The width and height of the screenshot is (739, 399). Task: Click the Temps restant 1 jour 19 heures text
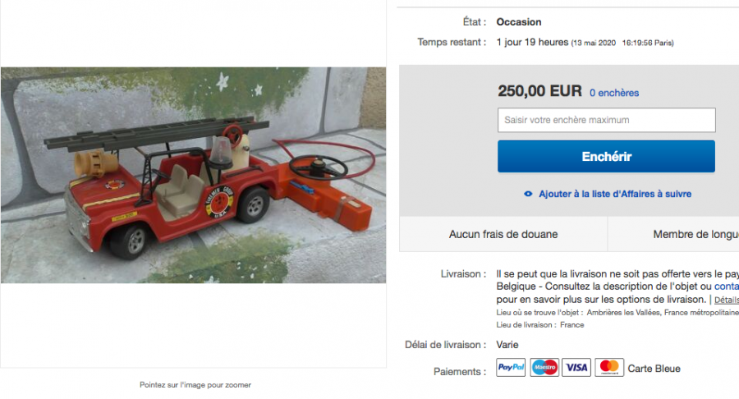click(532, 43)
